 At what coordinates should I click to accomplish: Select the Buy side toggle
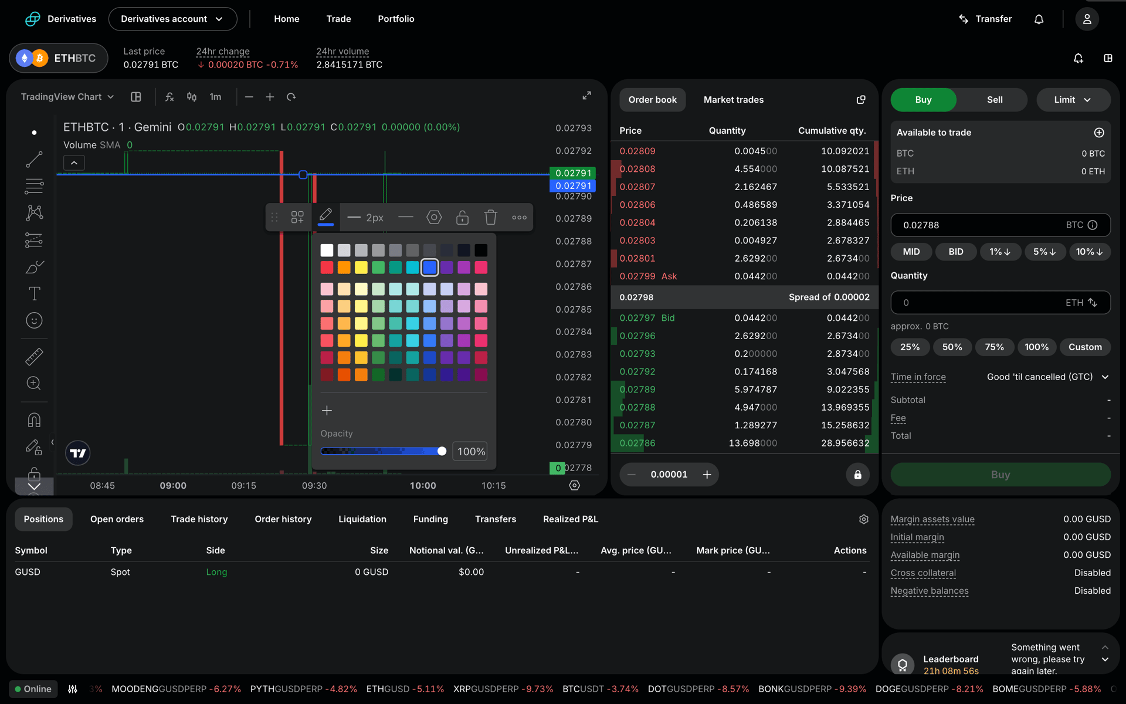pyautogui.click(x=923, y=100)
